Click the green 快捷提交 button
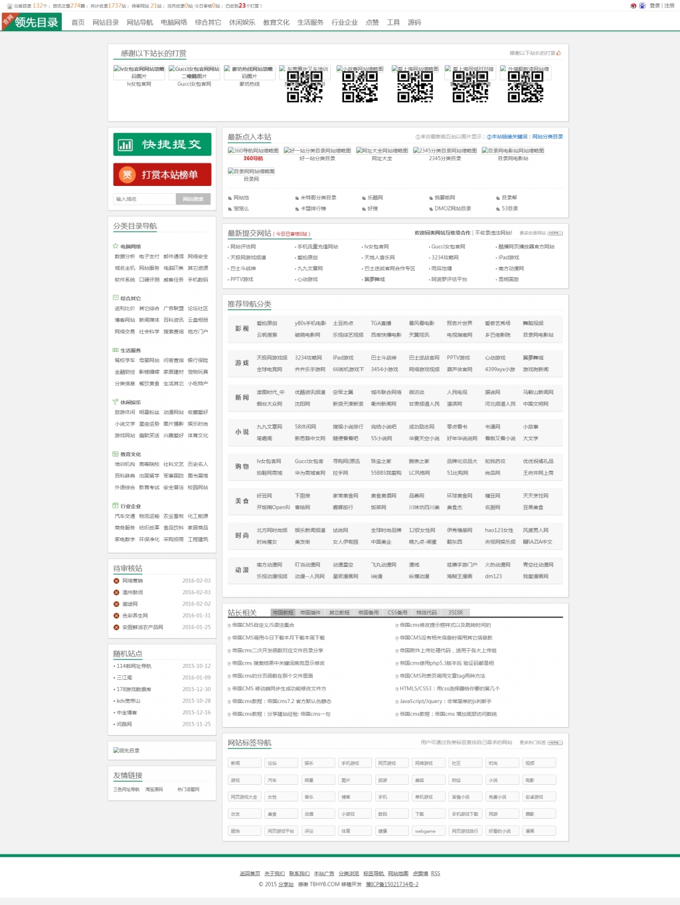680x905 pixels. pyautogui.click(x=162, y=144)
